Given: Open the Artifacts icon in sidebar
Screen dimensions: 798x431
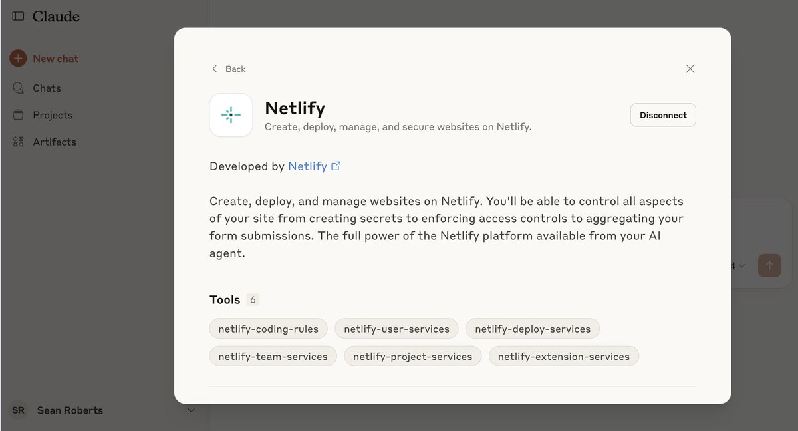Looking at the screenshot, I should coord(18,142).
